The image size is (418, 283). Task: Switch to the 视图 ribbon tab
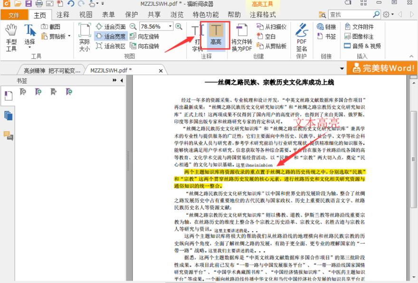pyautogui.click(x=85, y=14)
